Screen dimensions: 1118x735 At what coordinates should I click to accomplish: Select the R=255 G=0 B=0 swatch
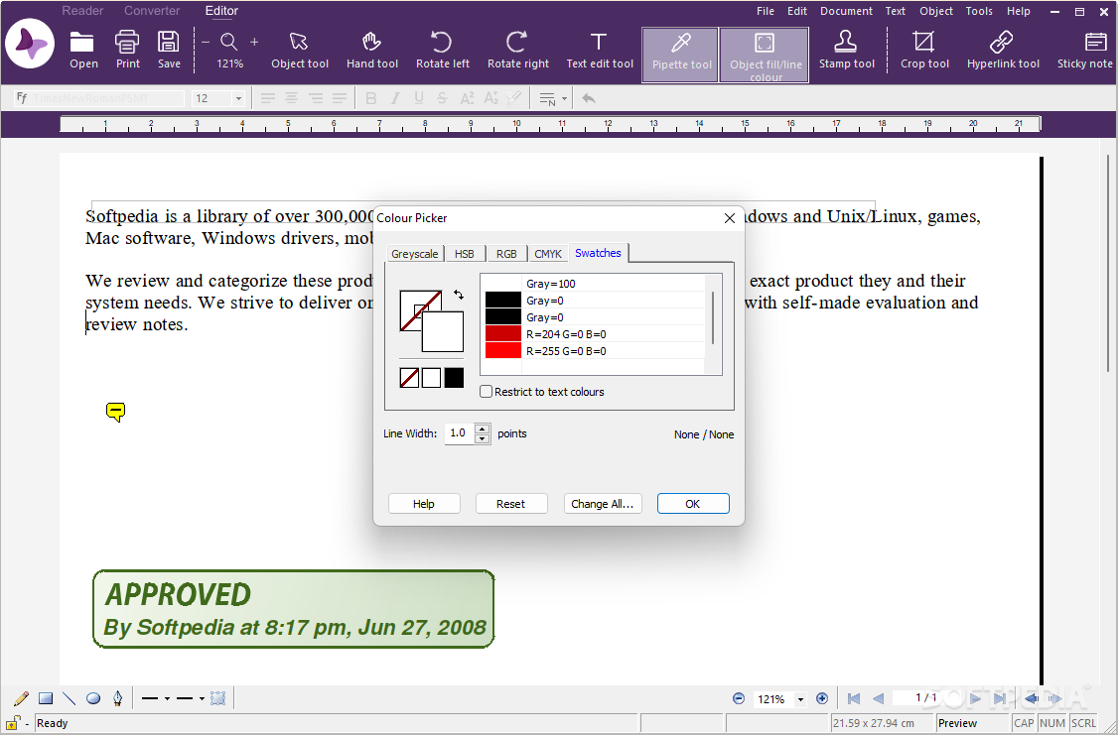[594, 350]
